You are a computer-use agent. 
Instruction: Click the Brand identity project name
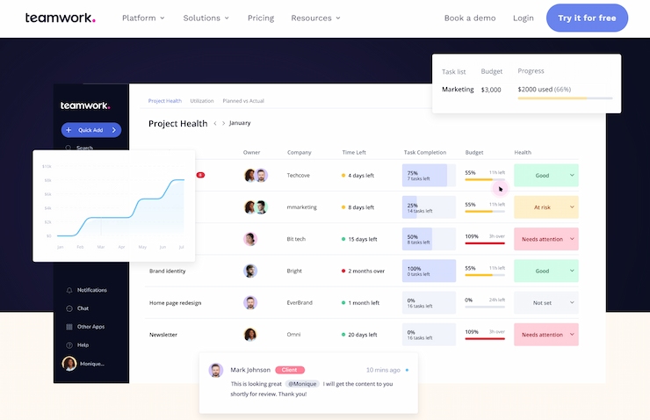coord(168,272)
